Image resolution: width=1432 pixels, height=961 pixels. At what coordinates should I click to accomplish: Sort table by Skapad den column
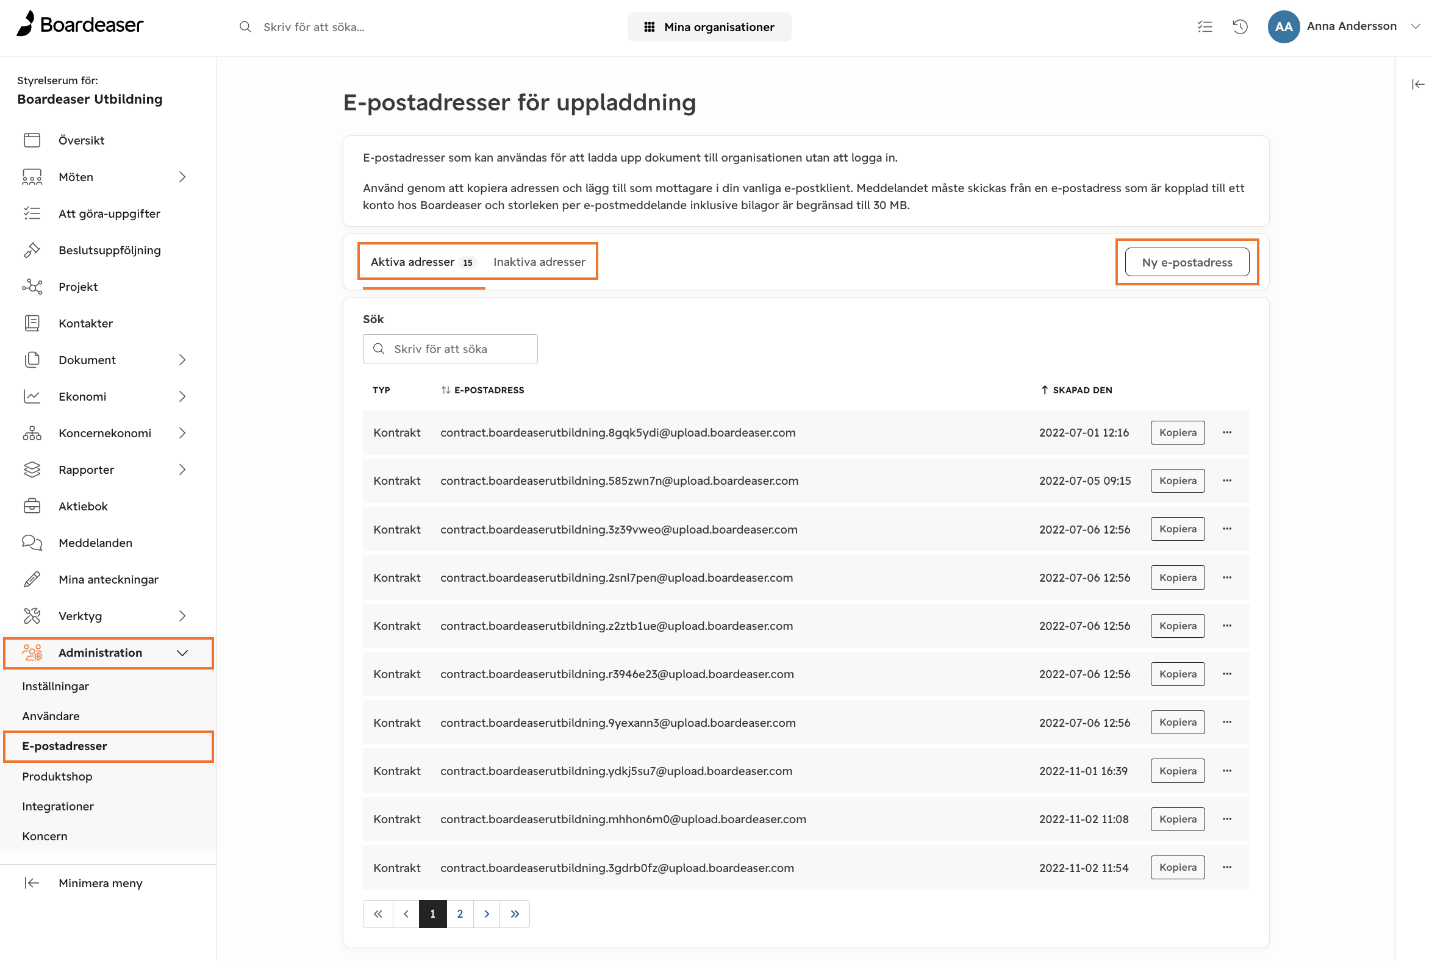(x=1076, y=390)
